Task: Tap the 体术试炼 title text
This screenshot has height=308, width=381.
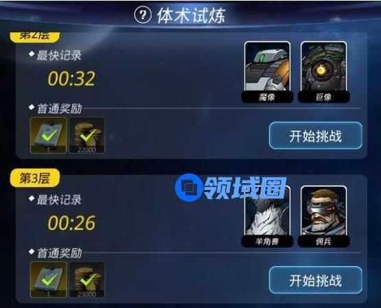Action: tap(192, 16)
